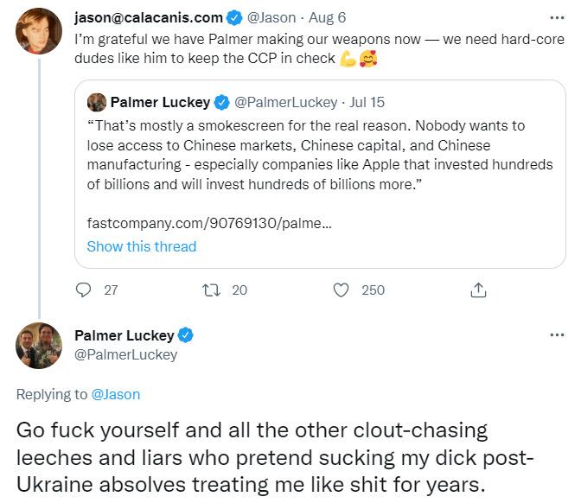Open the quoted tweet's Palmer Luckey name
The height and width of the screenshot is (503, 581).
pyautogui.click(x=160, y=102)
